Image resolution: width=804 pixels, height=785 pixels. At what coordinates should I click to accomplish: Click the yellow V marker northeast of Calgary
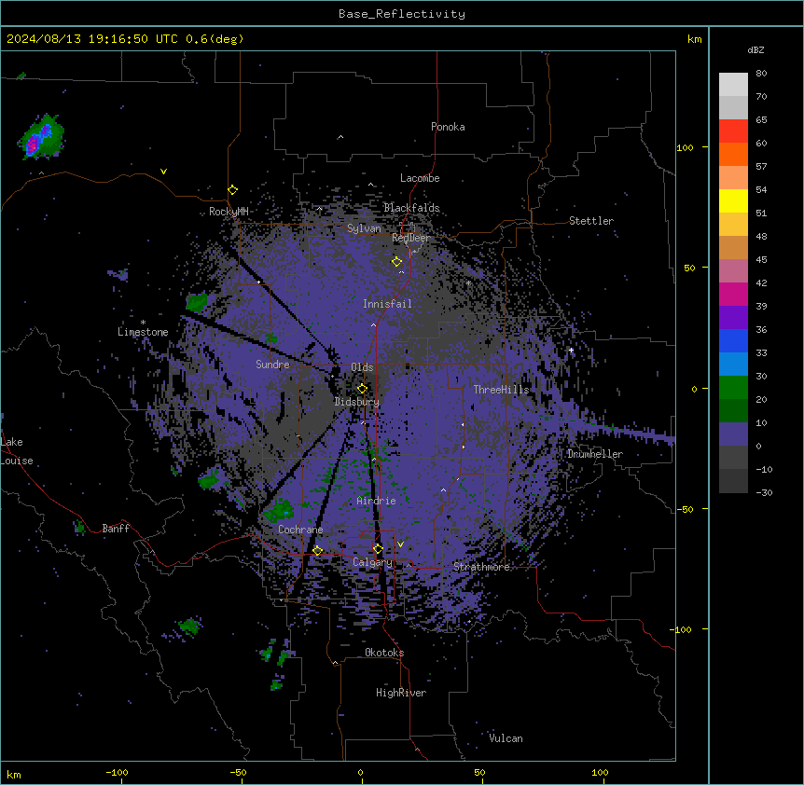(x=400, y=544)
